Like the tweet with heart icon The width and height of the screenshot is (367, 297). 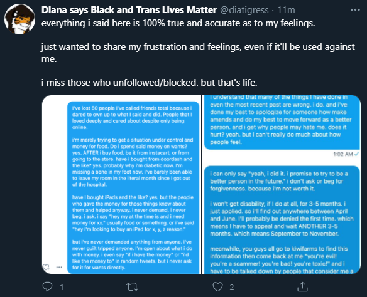pos(217,287)
